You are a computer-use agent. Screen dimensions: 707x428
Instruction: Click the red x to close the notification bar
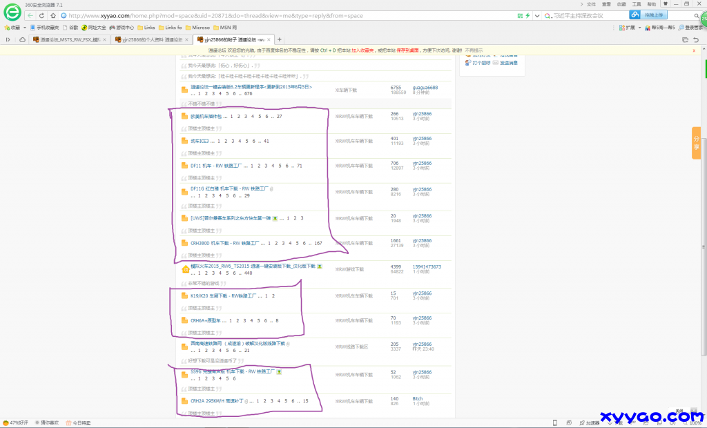[693, 50]
